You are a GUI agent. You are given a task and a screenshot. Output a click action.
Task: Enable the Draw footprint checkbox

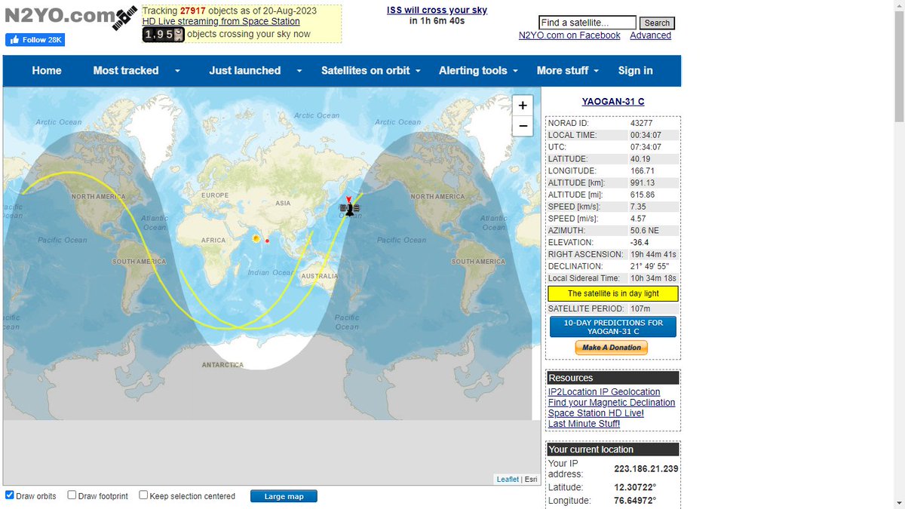[x=72, y=495]
